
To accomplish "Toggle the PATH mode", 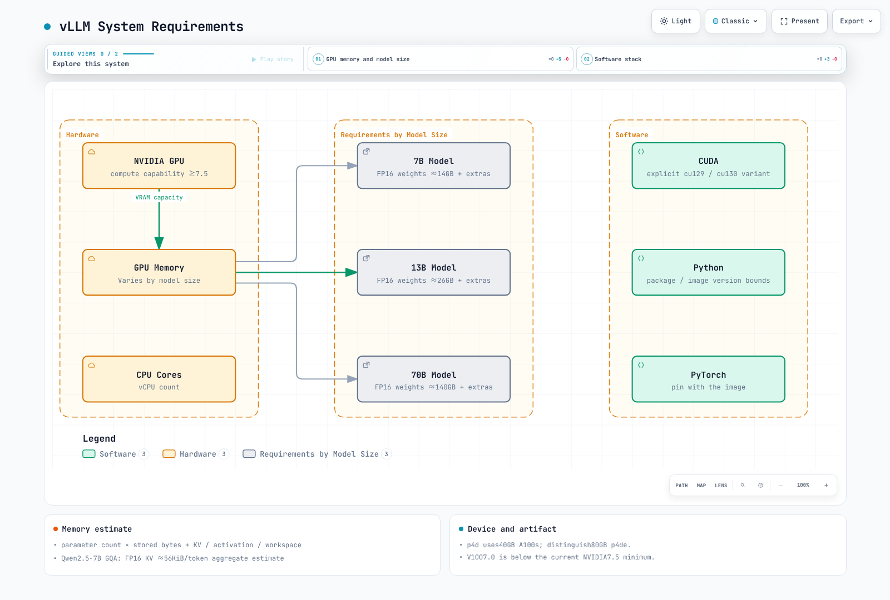I will 681,486.
